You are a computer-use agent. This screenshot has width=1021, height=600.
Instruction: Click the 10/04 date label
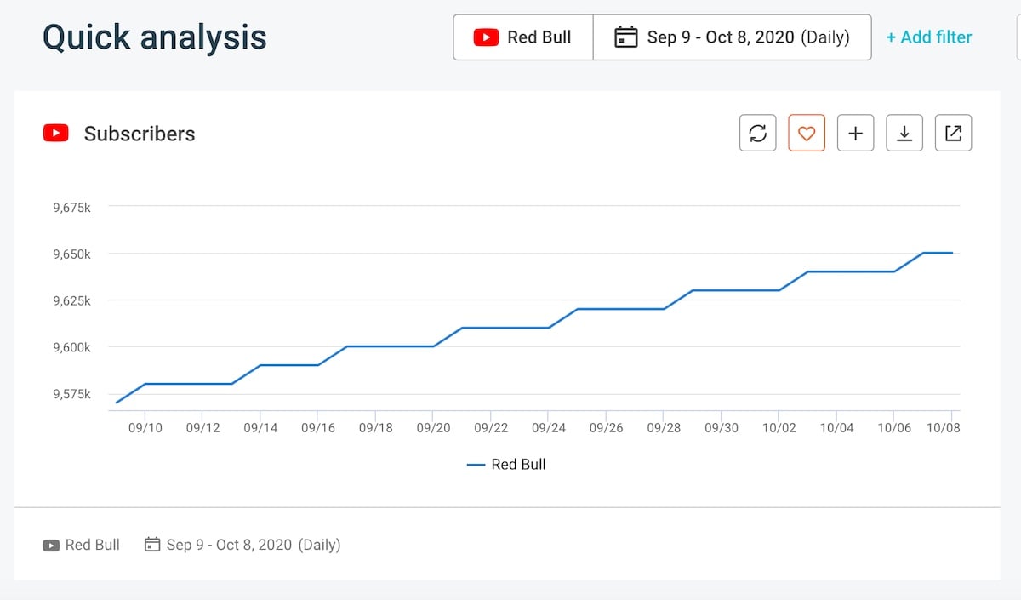click(x=836, y=428)
